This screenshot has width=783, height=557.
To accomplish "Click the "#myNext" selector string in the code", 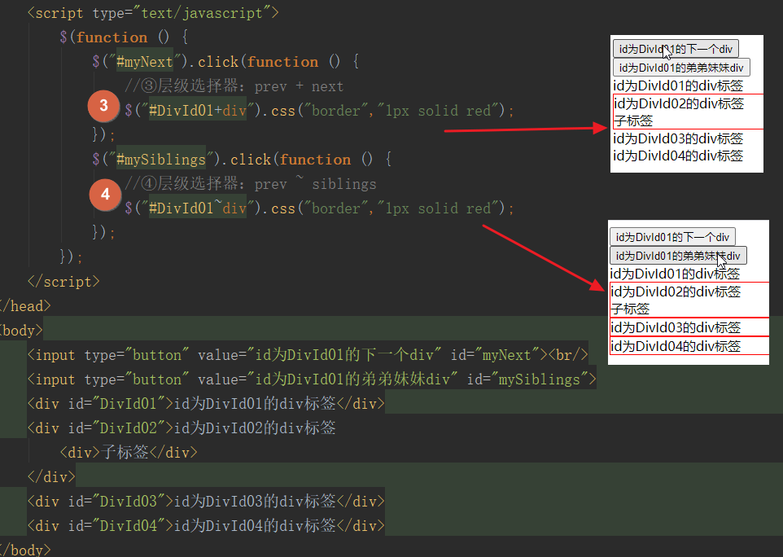I will click(144, 62).
